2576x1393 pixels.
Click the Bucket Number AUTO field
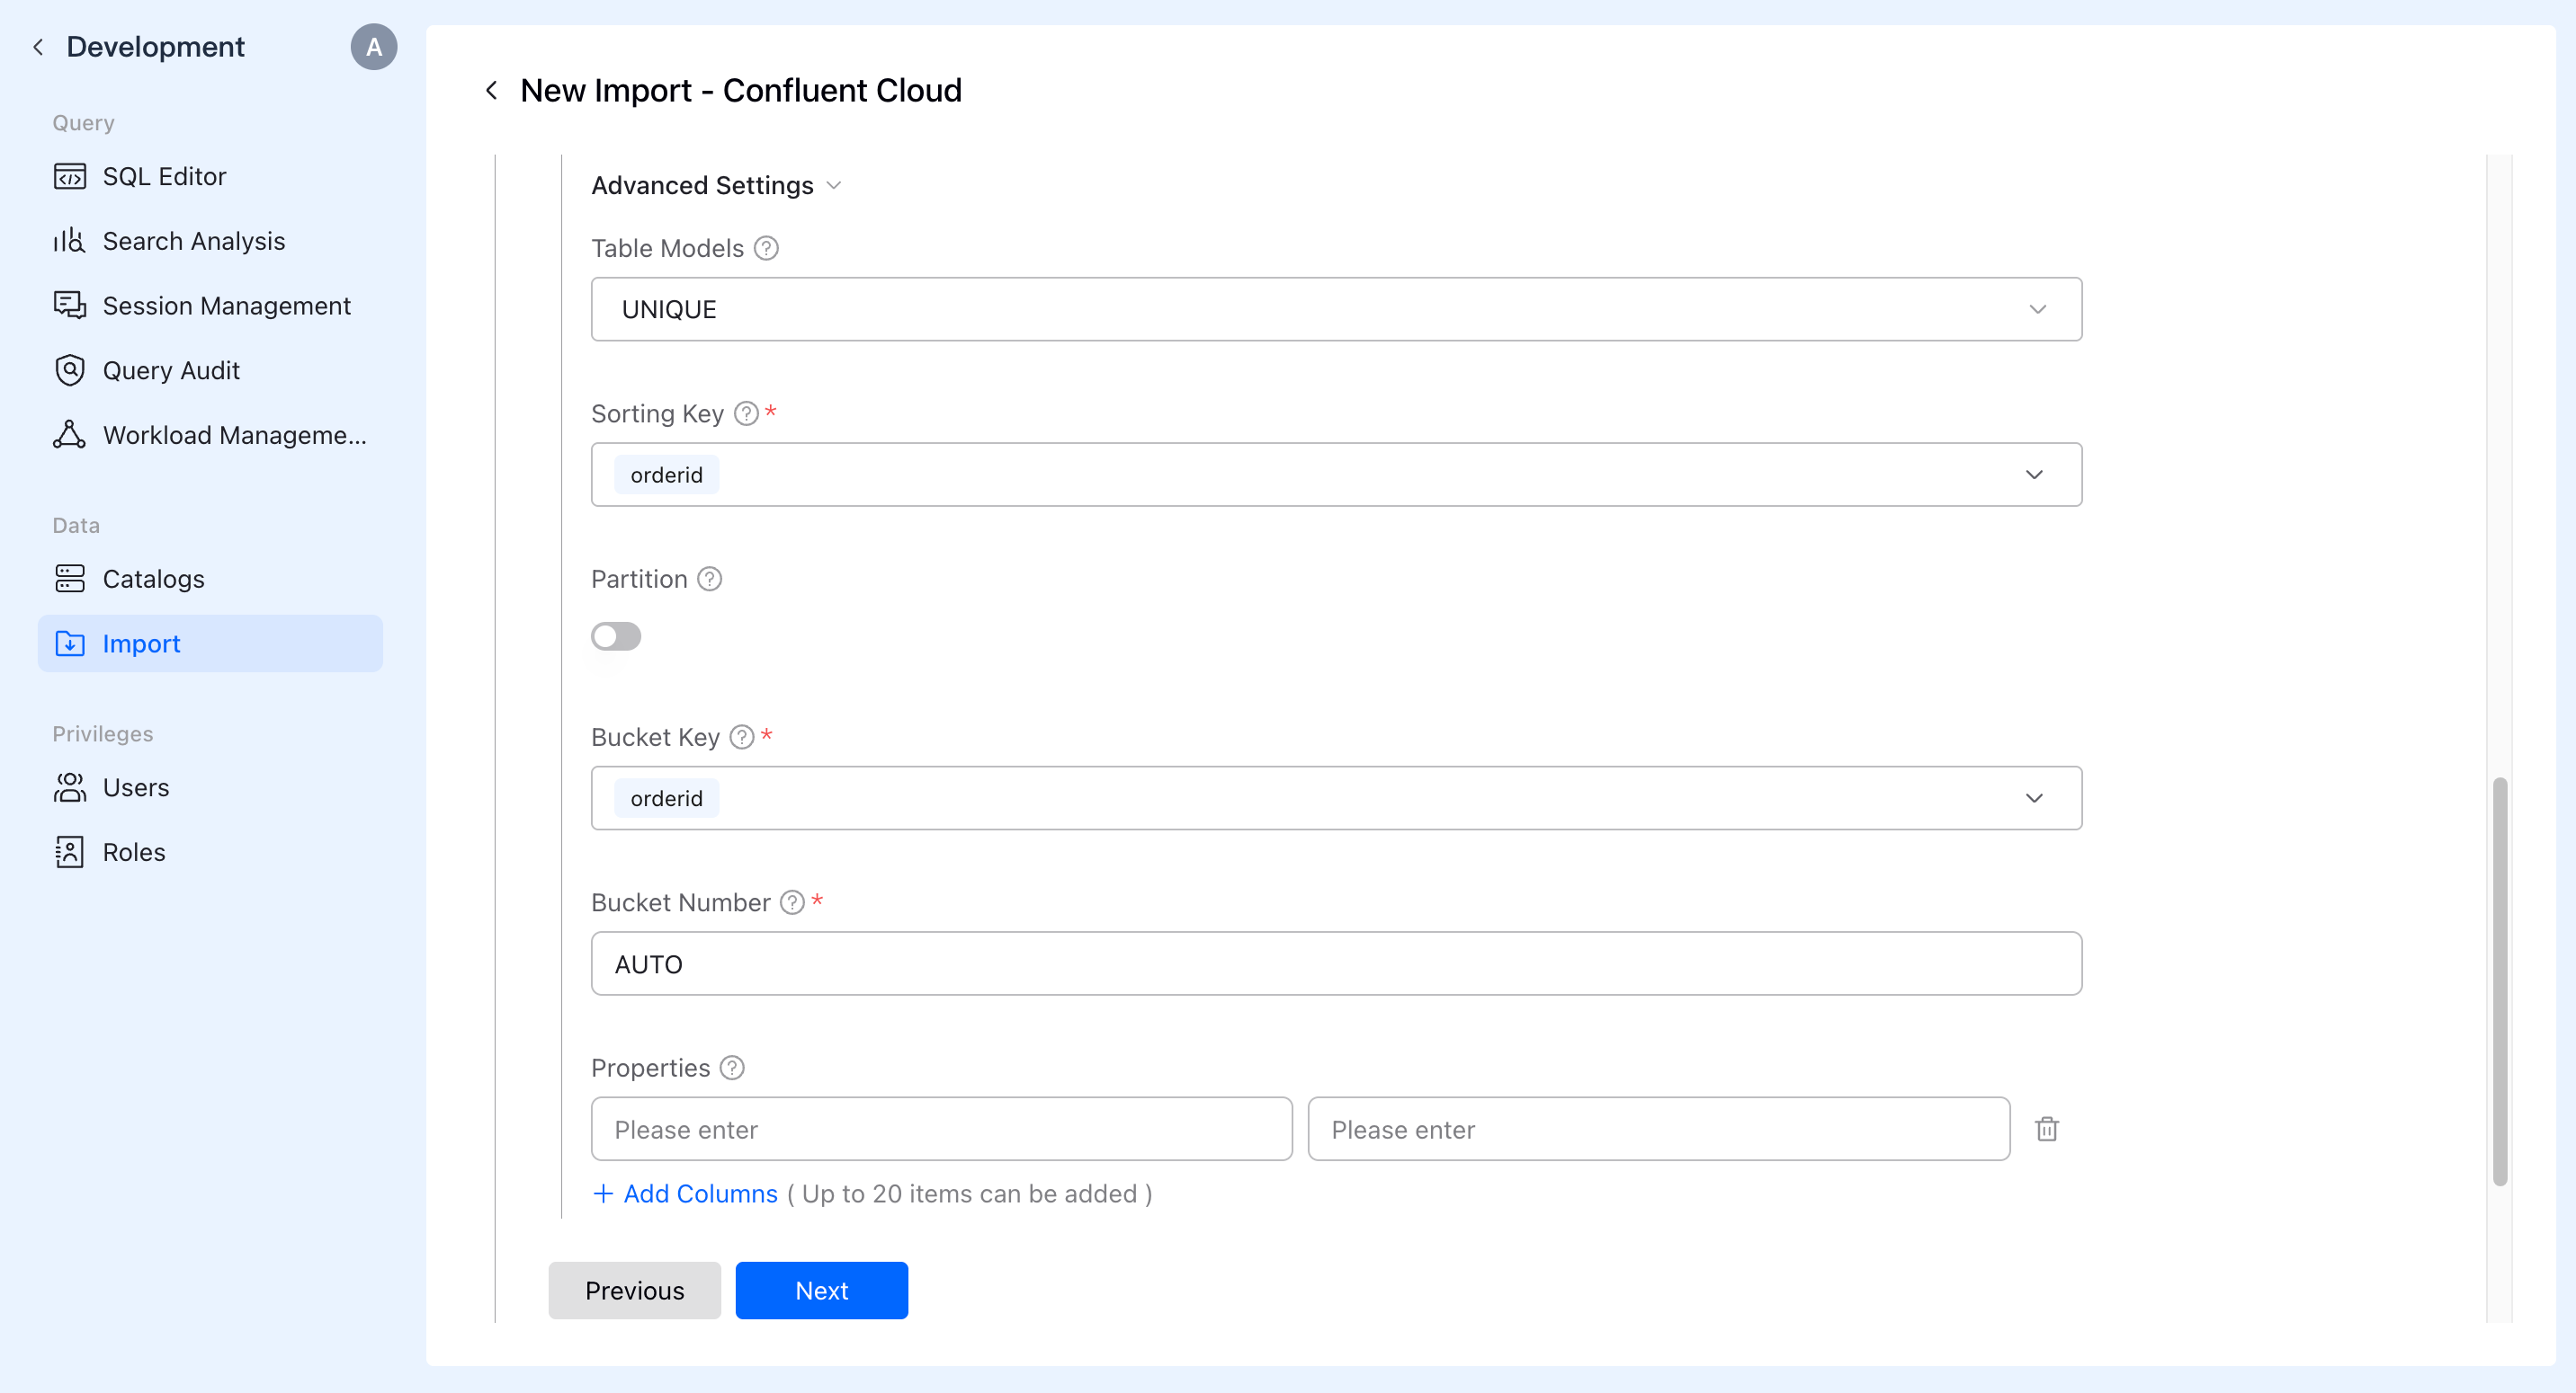click(1335, 964)
